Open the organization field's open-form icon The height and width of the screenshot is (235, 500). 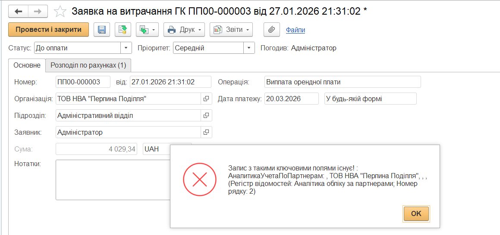[x=206, y=99]
